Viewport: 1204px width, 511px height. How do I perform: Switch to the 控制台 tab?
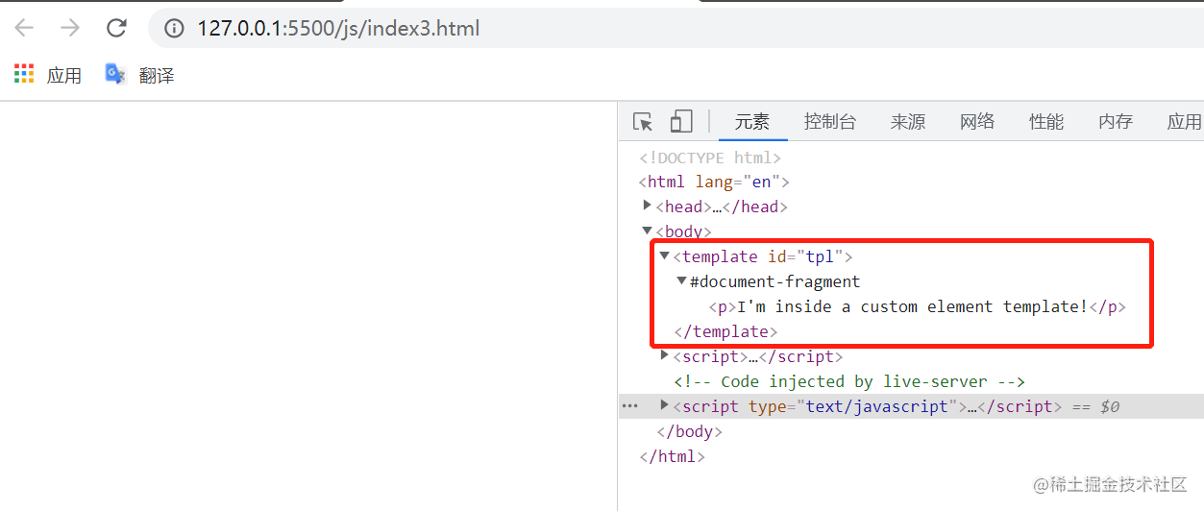click(830, 122)
